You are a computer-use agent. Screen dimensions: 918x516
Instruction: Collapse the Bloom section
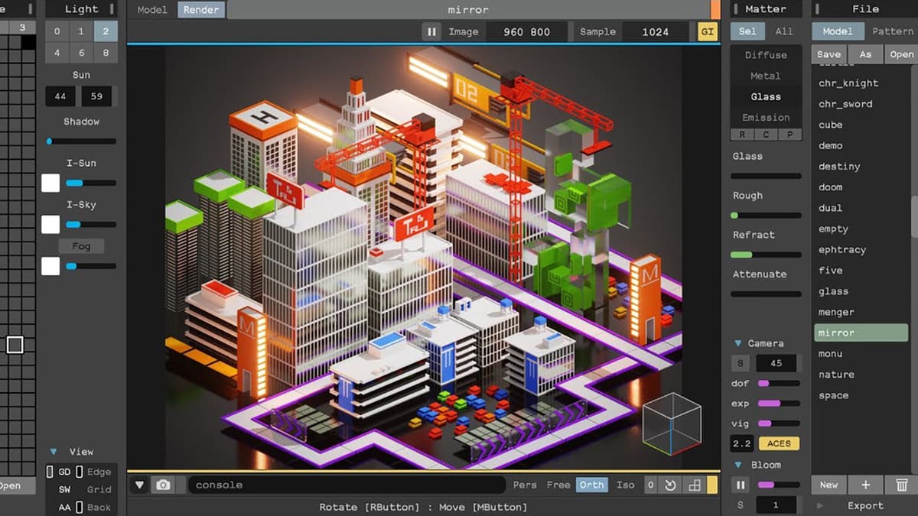click(x=738, y=465)
